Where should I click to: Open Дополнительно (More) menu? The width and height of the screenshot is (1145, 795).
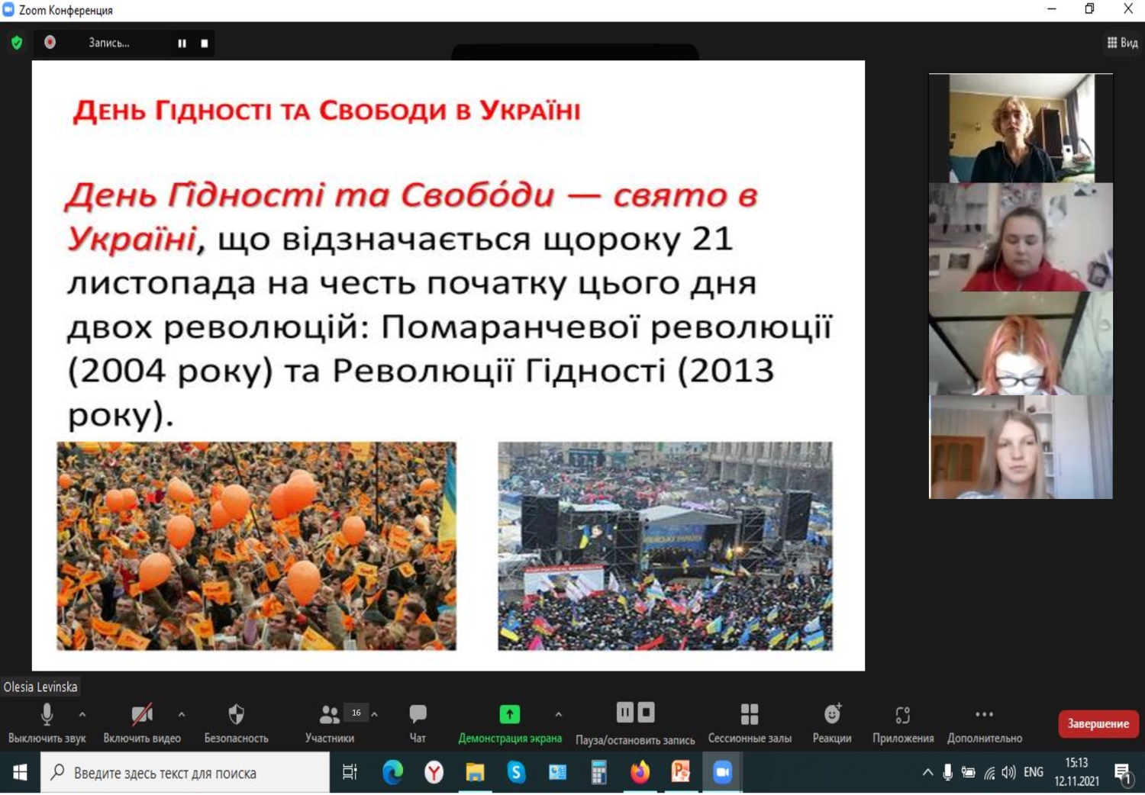tap(983, 716)
